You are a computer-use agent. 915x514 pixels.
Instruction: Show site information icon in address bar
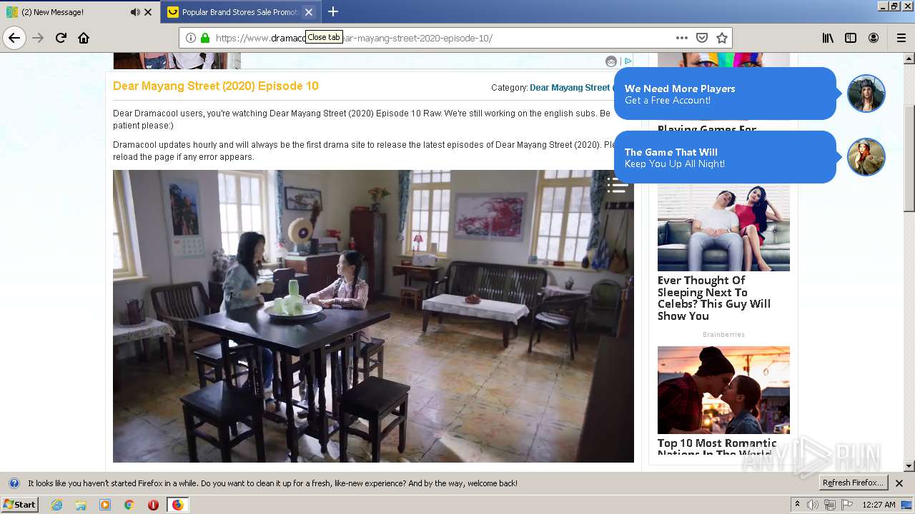tap(191, 38)
